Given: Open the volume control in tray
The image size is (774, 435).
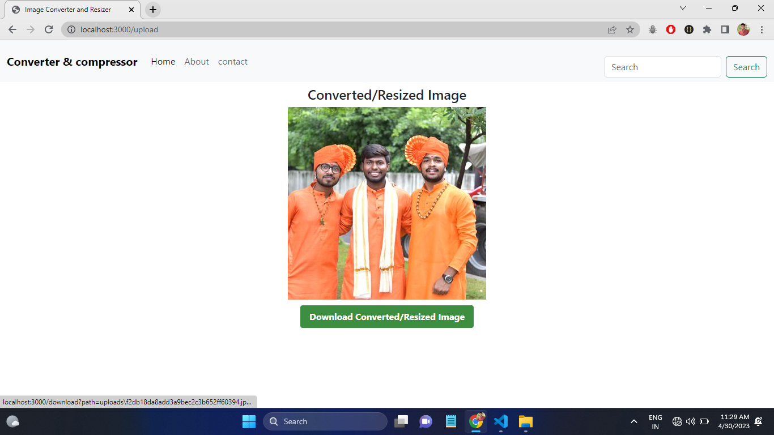Looking at the screenshot, I should pyautogui.click(x=690, y=421).
